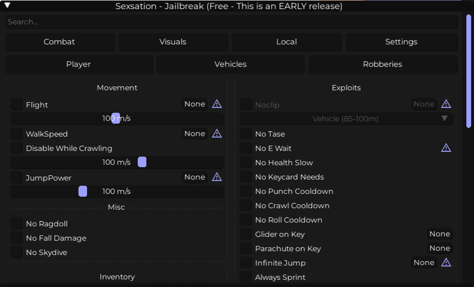Click the Infinite Jump warning triangle
The height and width of the screenshot is (287, 474).
[x=446, y=263]
